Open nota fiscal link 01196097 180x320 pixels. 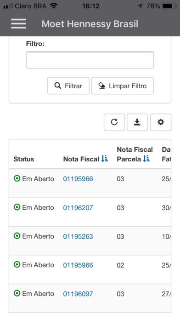point(78,294)
